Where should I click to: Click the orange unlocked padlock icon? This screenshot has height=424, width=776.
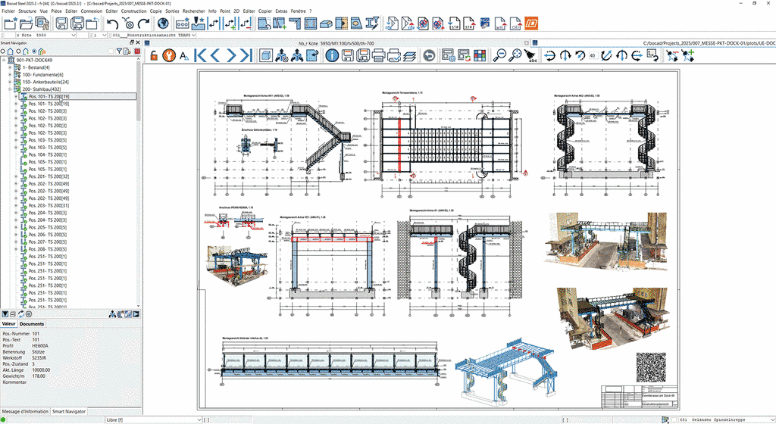tap(154, 55)
